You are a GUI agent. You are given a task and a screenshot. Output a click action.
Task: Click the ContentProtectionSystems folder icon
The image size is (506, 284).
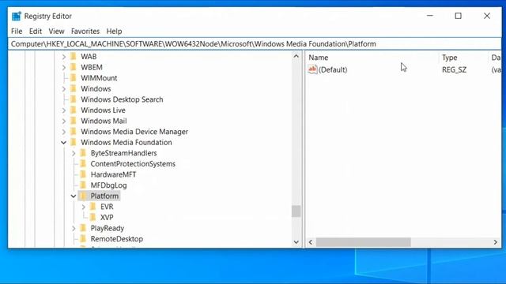(83, 163)
